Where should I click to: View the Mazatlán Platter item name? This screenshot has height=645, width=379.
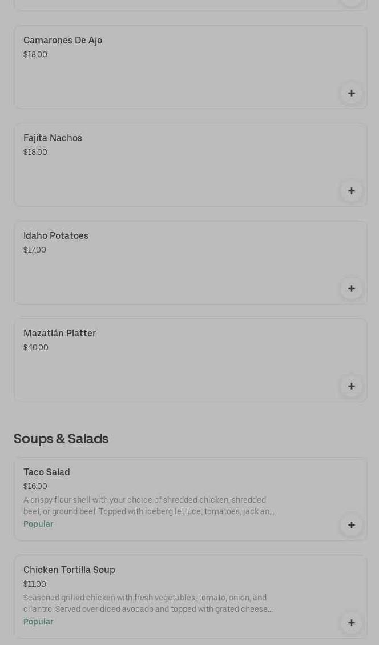59,334
